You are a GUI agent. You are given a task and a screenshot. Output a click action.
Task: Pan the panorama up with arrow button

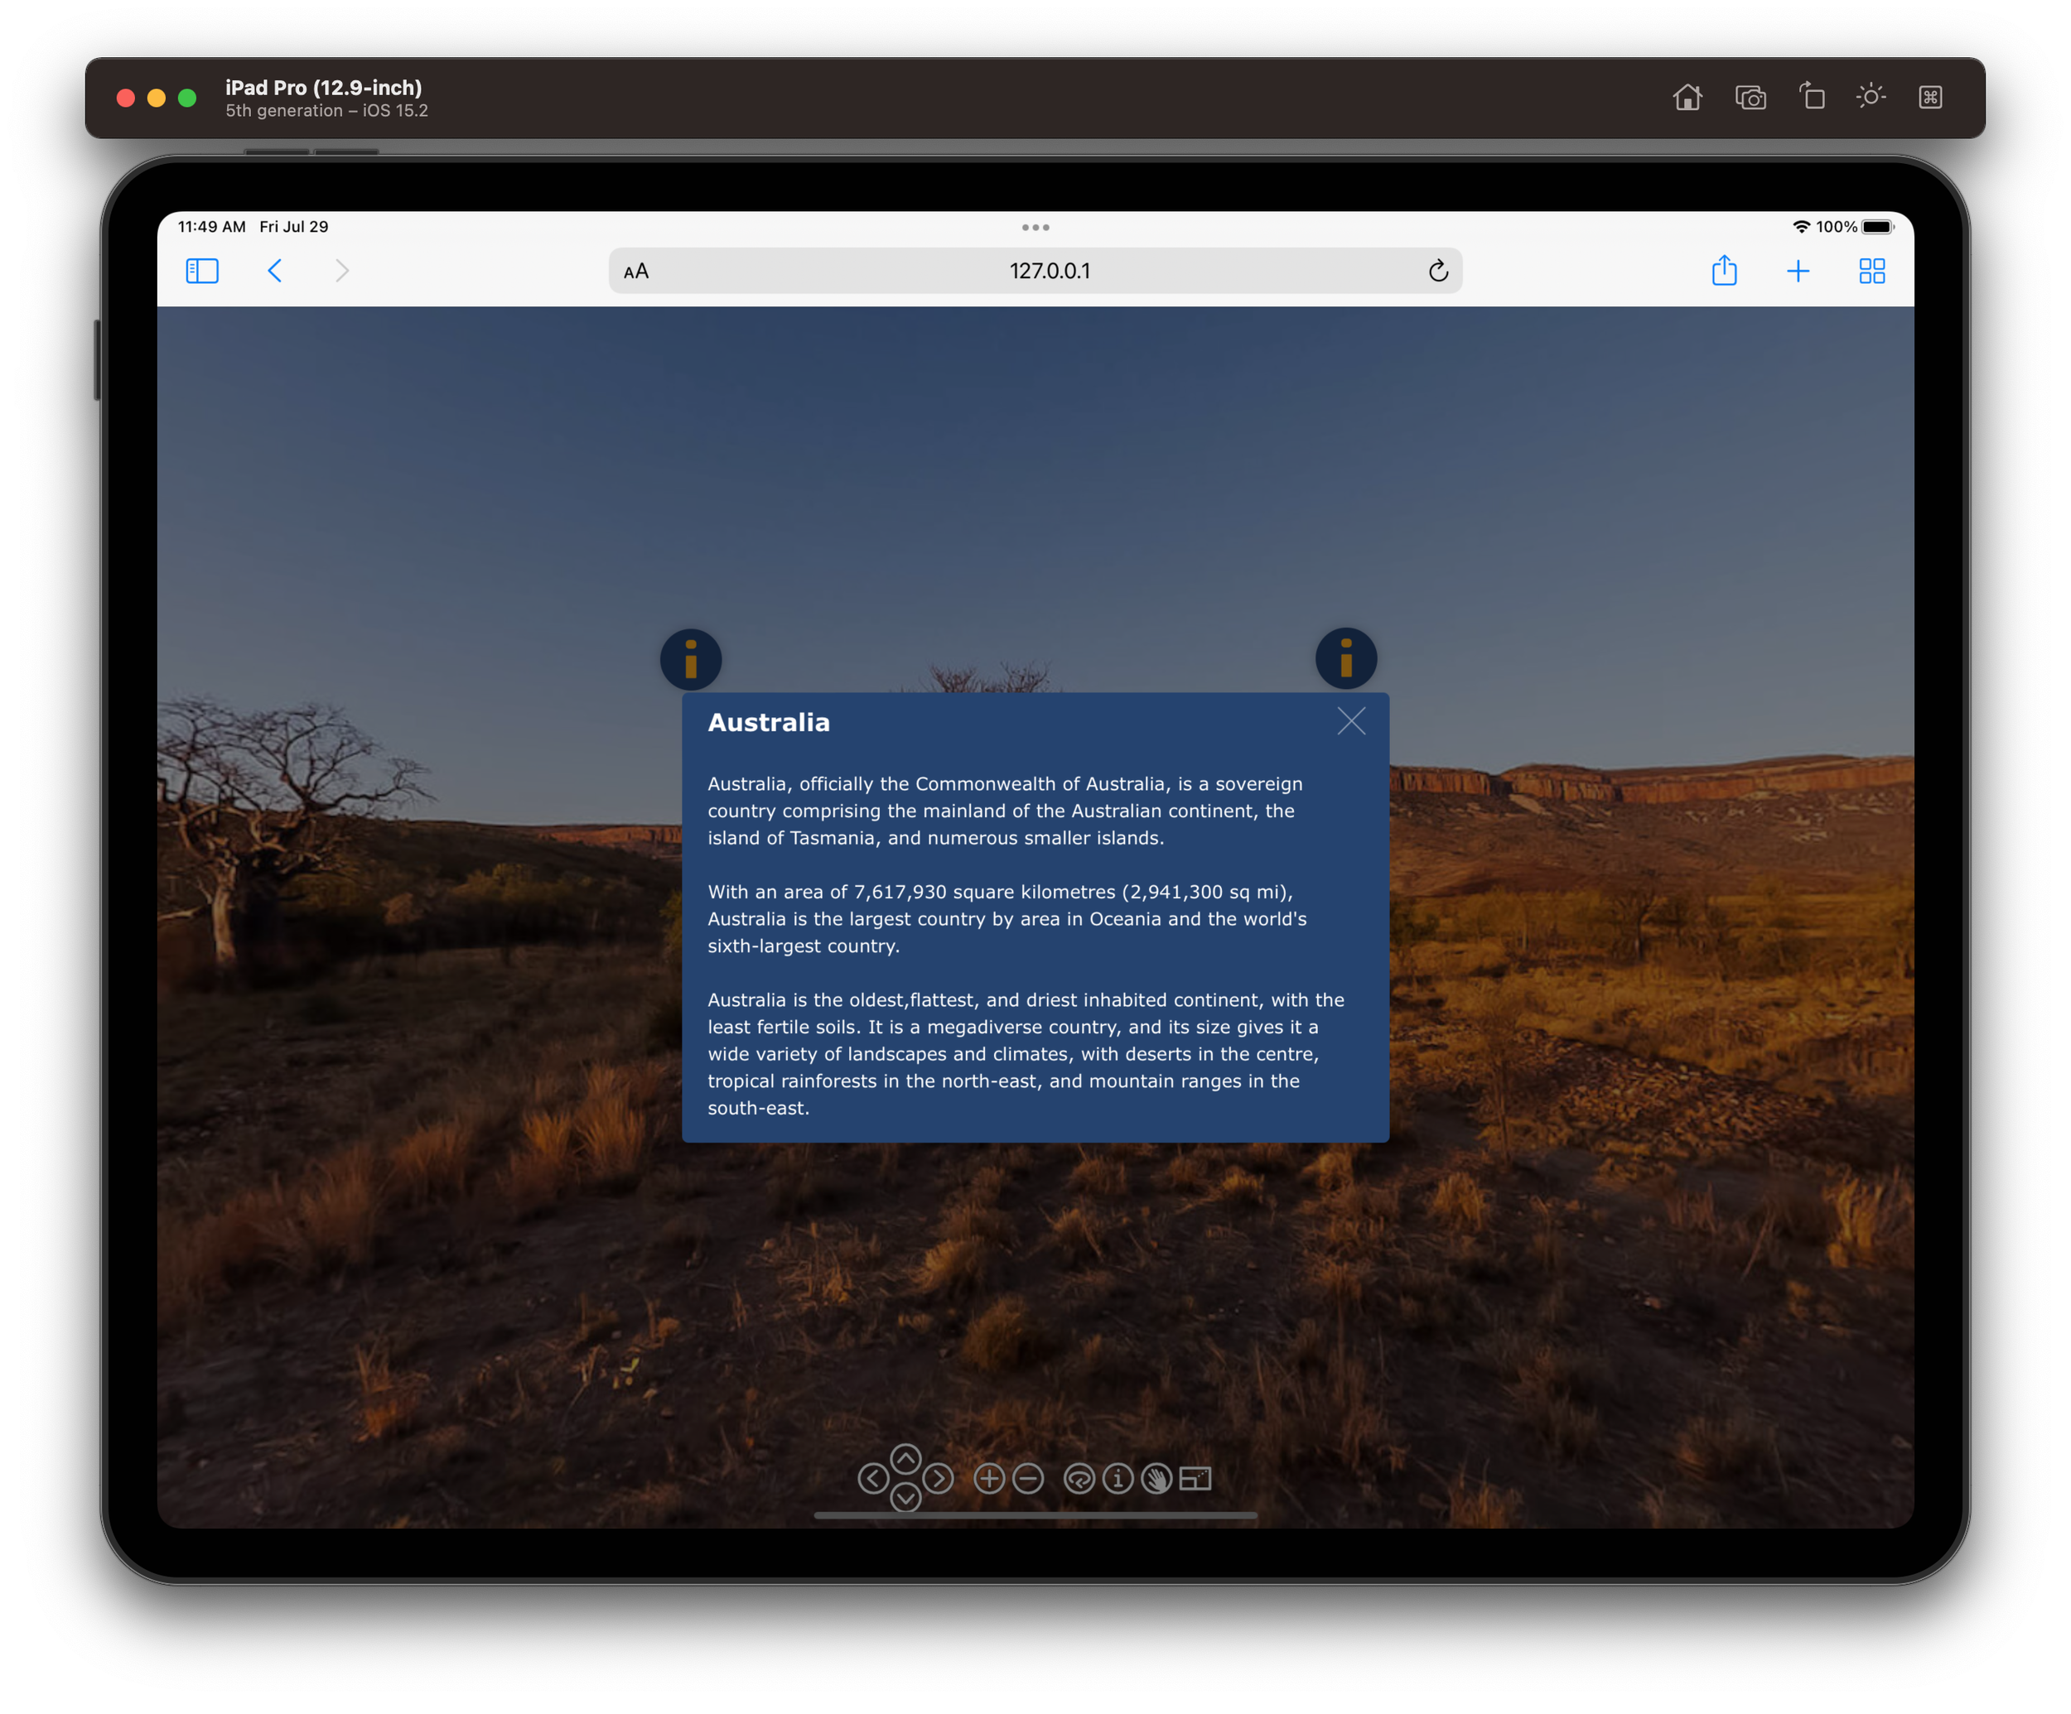point(905,1459)
